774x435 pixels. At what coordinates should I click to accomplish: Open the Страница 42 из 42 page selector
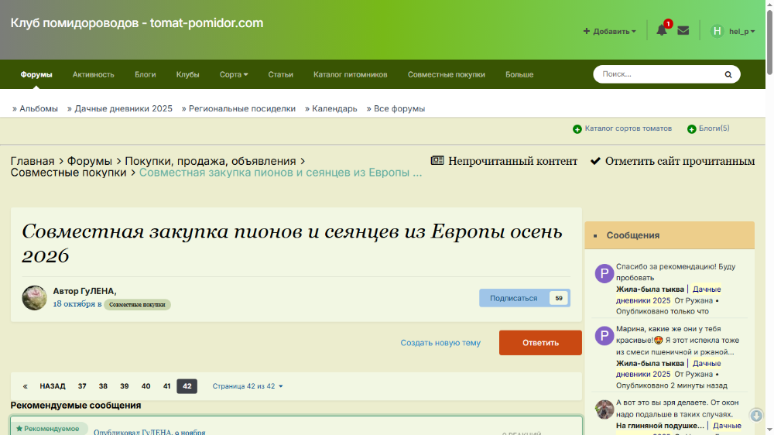248,386
